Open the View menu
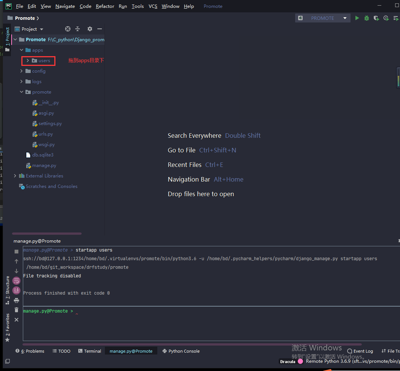Viewport: 400px width, 371px height. click(46, 6)
